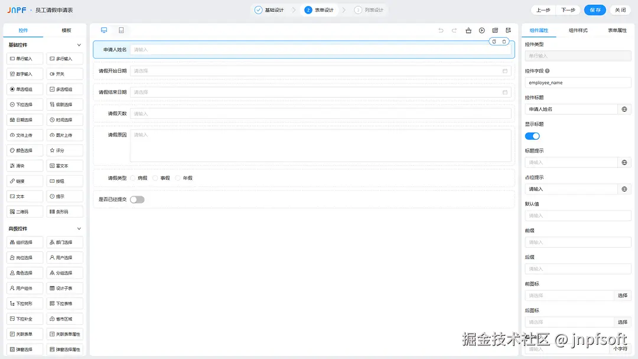
Task: Open the 后图标 icon selector field
Action: tap(569, 322)
